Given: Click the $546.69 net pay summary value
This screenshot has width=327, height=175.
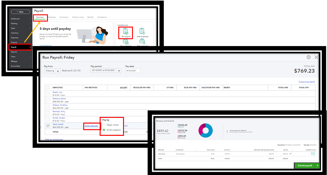Looking at the screenshot, I should [183, 125].
